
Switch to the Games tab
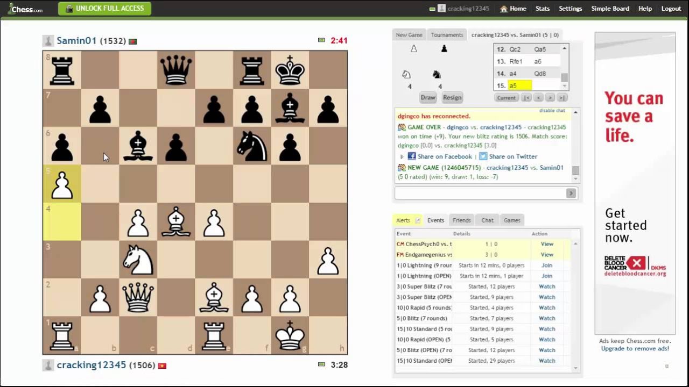tap(512, 220)
